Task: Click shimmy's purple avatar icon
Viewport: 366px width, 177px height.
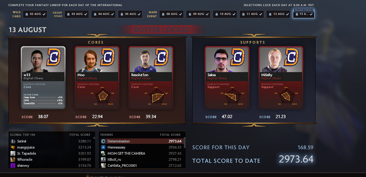Action: point(13,165)
